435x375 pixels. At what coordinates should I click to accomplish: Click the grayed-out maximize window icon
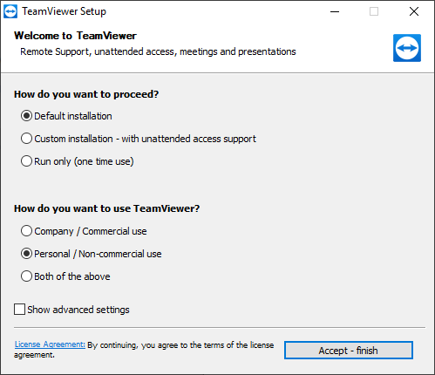pyautogui.click(x=374, y=11)
